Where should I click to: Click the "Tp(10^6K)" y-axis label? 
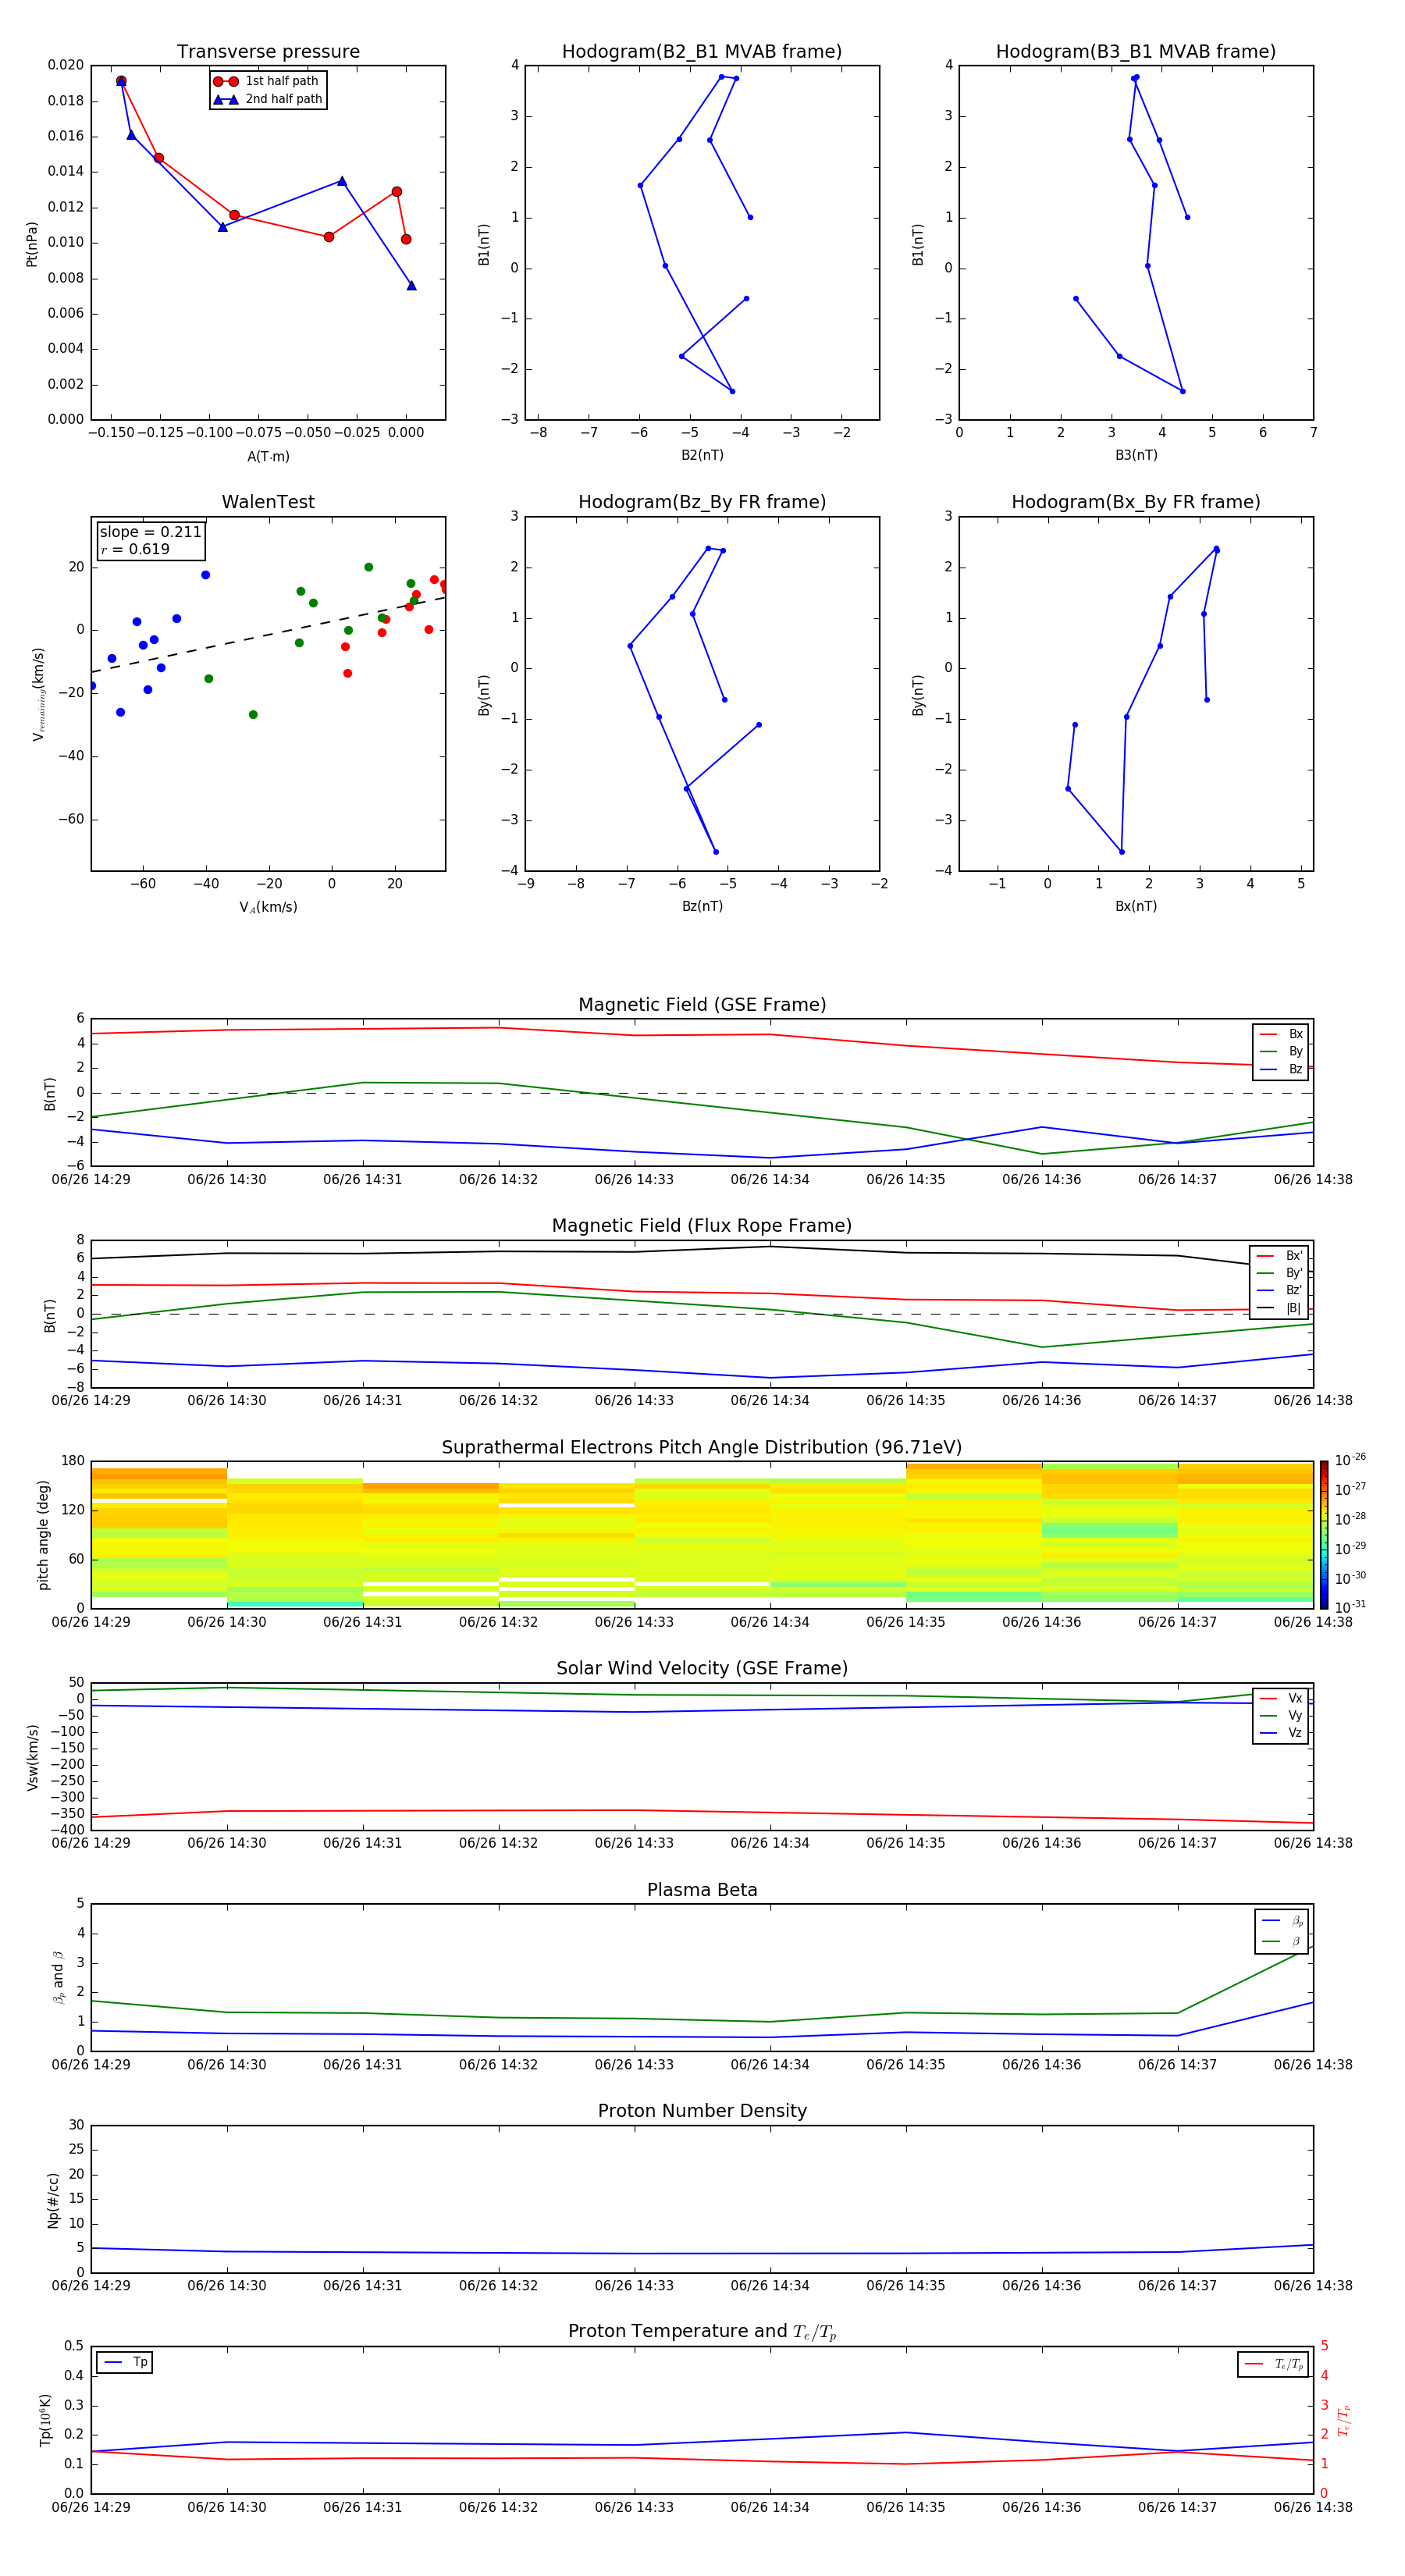click(x=45, y=2420)
